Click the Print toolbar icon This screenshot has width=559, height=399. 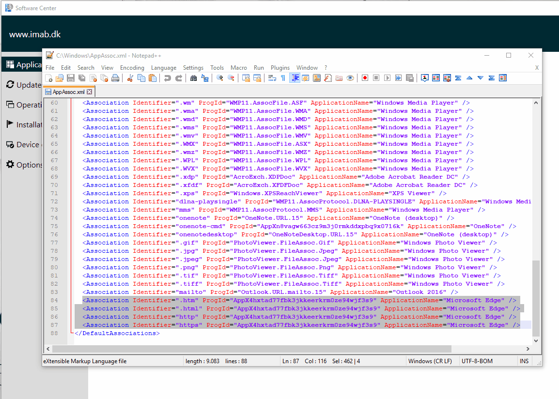pos(115,78)
